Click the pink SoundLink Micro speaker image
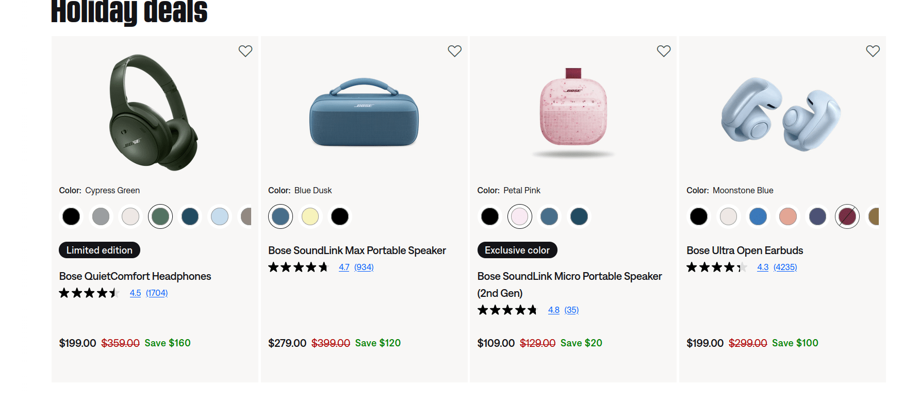 coord(573,111)
